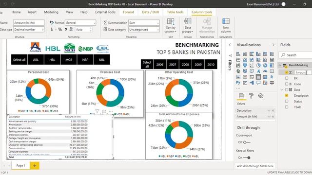Select year 2008 slicer button

coord(185,64)
